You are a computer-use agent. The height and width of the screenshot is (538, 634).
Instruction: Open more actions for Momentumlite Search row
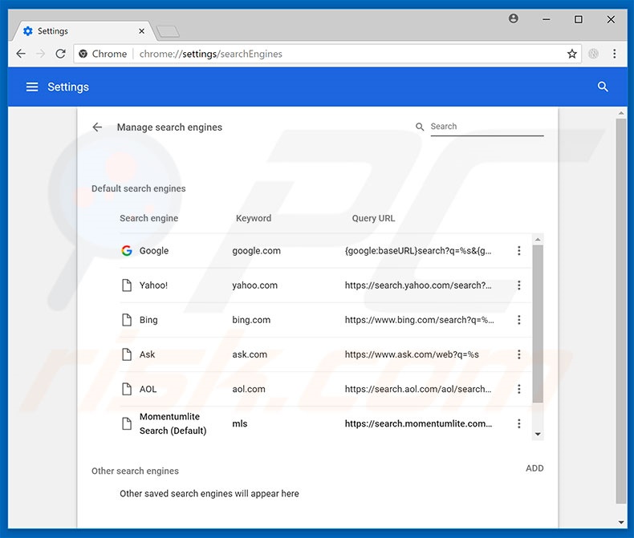coord(518,423)
